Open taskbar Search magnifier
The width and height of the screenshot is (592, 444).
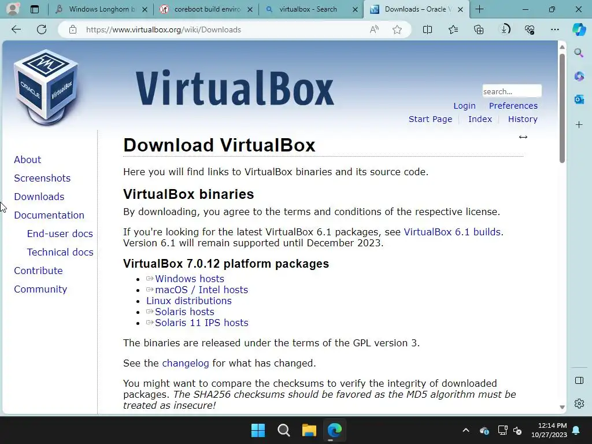pyautogui.click(x=283, y=430)
